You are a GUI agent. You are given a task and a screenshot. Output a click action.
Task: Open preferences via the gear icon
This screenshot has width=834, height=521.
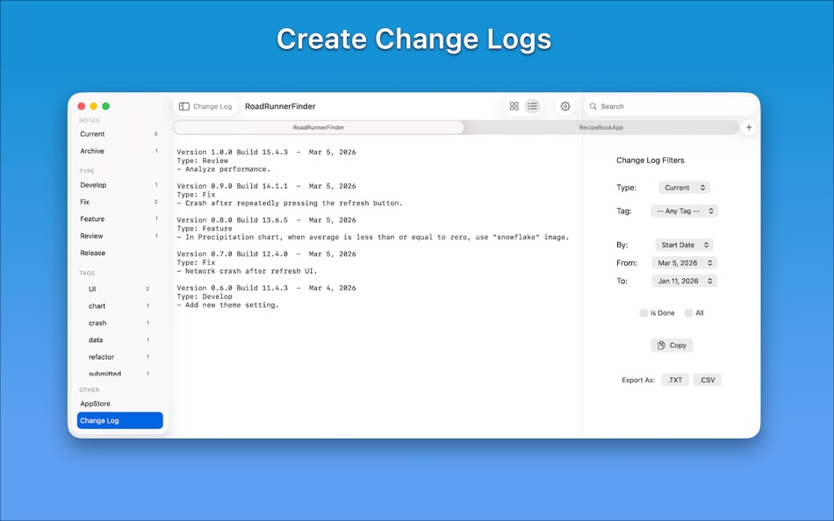point(564,106)
